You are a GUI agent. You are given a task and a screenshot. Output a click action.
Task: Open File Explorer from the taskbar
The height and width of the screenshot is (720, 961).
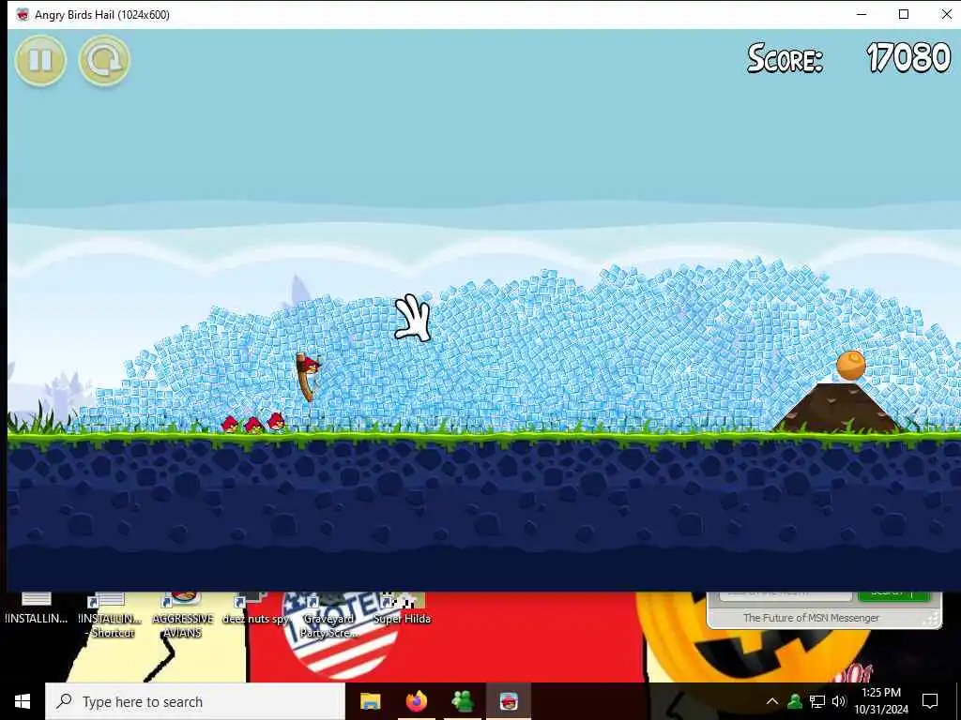(x=370, y=701)
